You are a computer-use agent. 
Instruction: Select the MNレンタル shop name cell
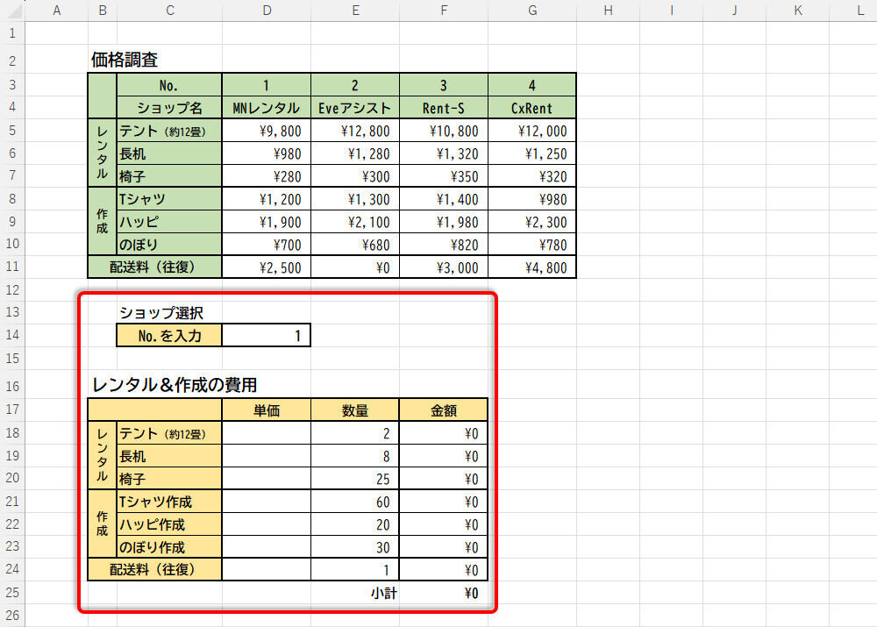[267, 108]
